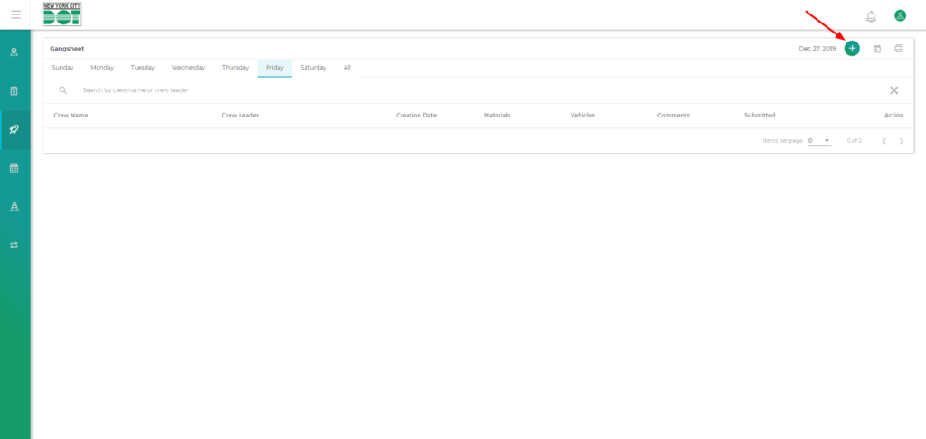926x439 pixels.
Task: Go to the next page of results
Action: [x=902, y=141]
